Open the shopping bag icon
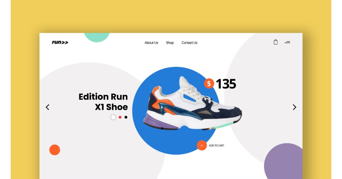Image resolution: width=342 pixels, height=179 pixels. tap(276, 42)
